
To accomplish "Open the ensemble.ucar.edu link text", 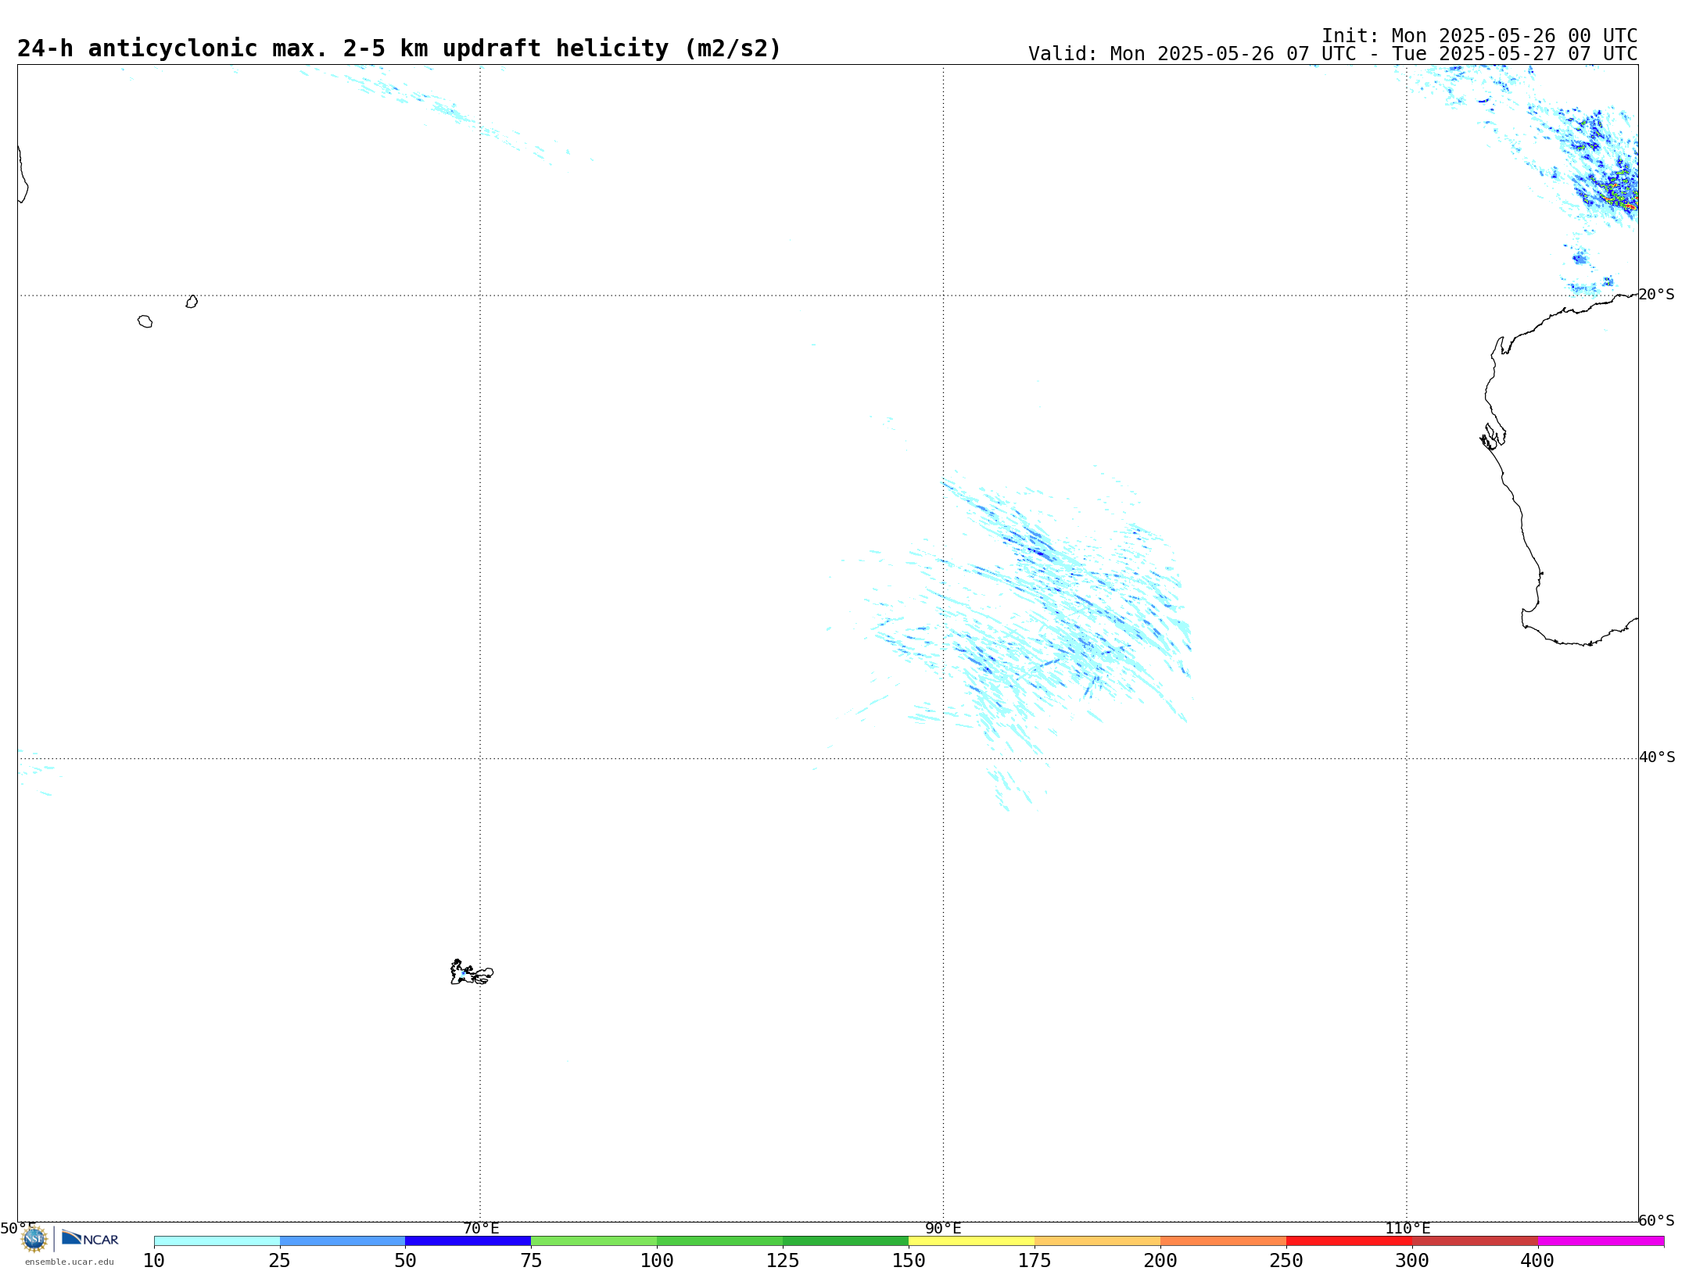I will point(70,1262).
